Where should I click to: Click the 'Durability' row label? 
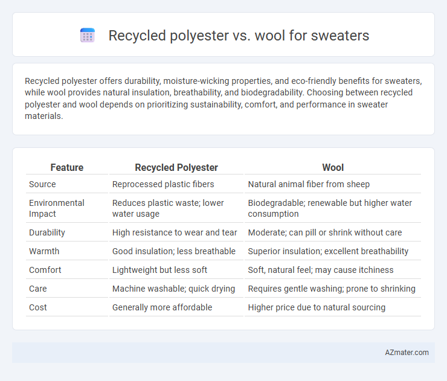(47, 232)
